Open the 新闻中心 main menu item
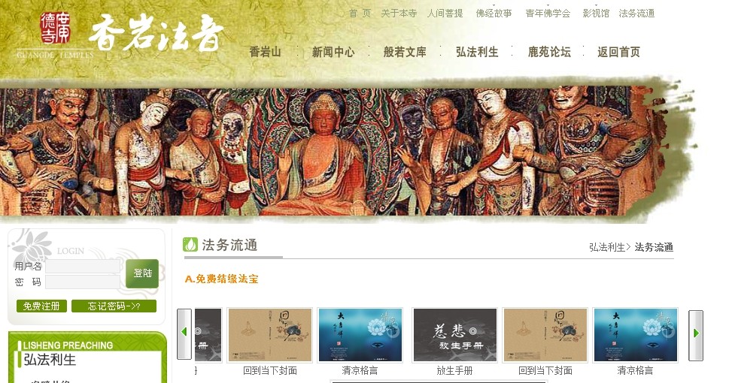729x383 pixels. point(333,52)
